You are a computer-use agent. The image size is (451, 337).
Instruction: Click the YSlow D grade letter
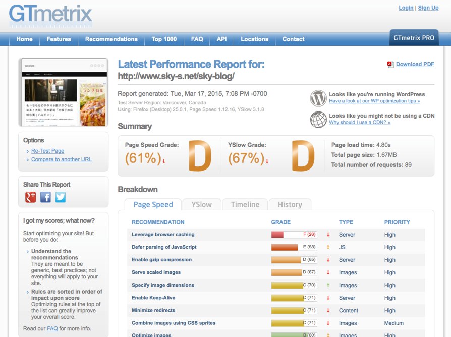pyautogui.click(x=303, y=155)
